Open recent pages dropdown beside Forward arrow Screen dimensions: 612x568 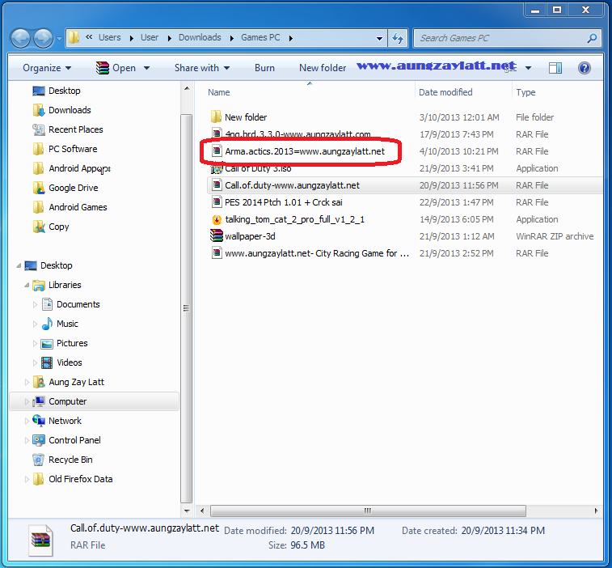pos(59,39)
